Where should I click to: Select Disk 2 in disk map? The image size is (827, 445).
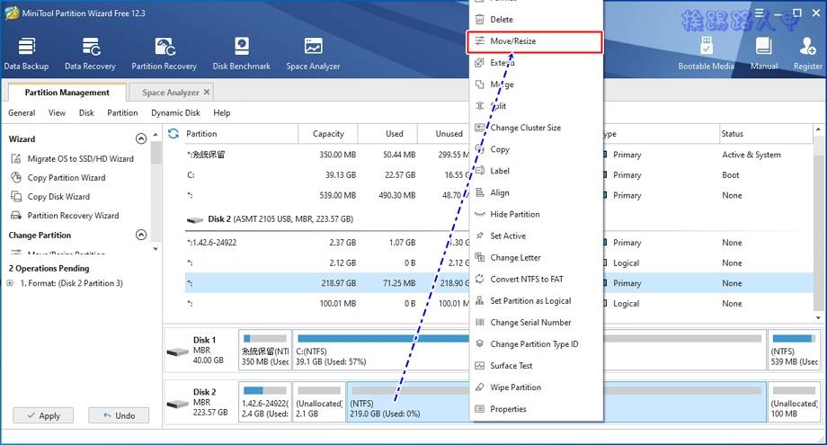[x=201, y=403]
